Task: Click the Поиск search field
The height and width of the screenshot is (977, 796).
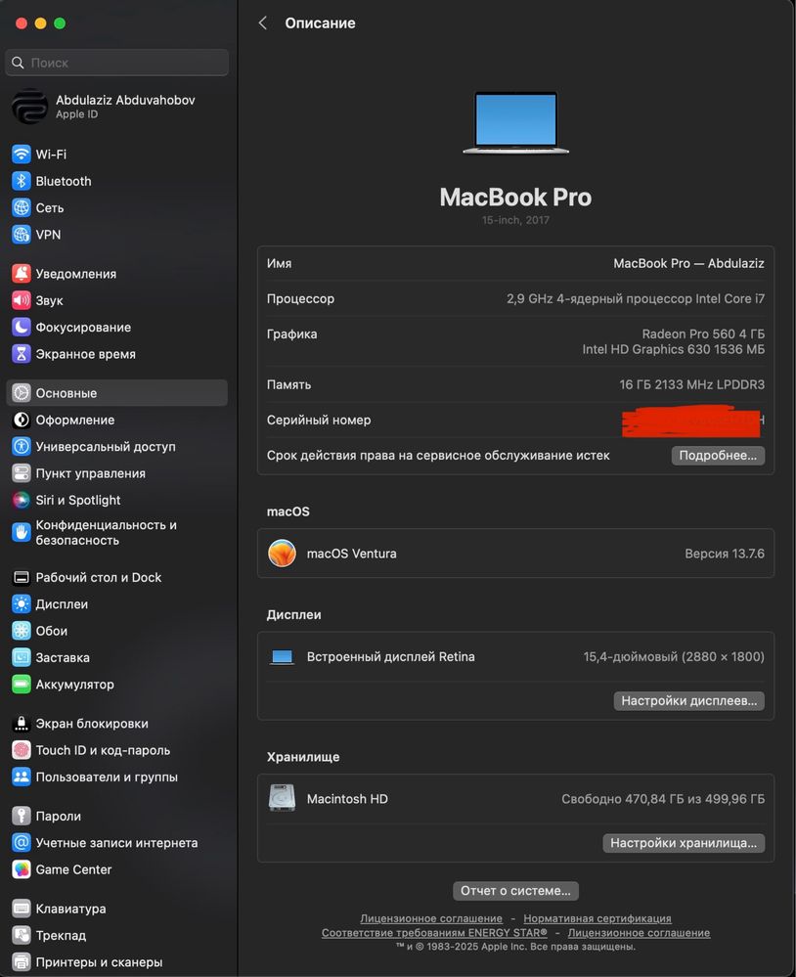Action: click(117, 63)
